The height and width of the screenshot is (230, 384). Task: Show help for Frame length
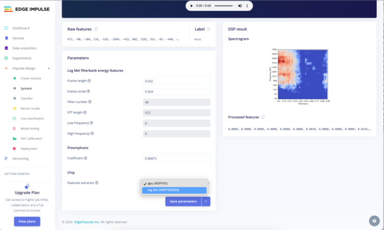pos(89,81)
